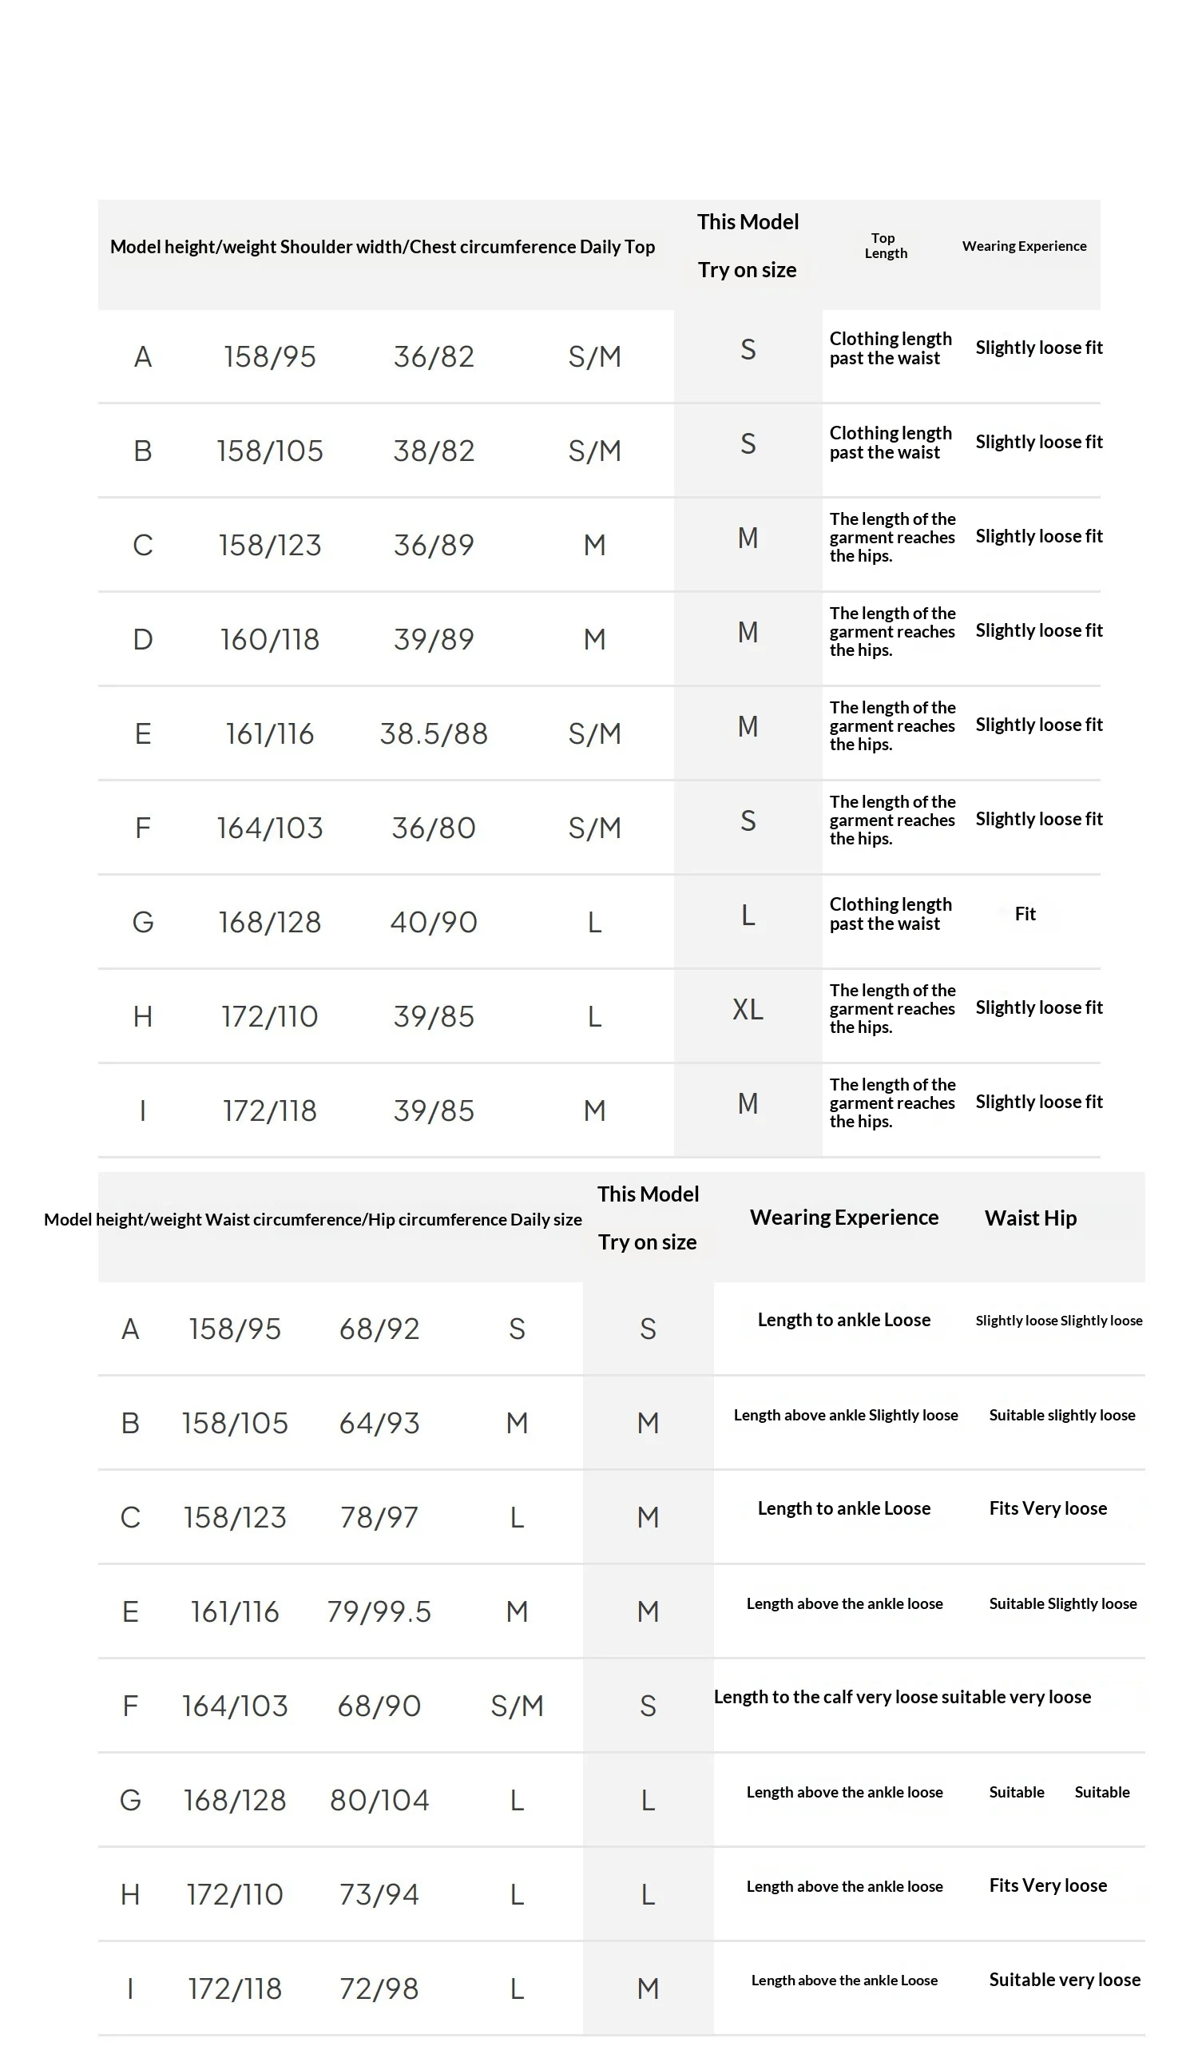Select the 'Fit' wearing experience for model G
The width and height of the screenshot is (1198, 2050).
(1025, 913)
